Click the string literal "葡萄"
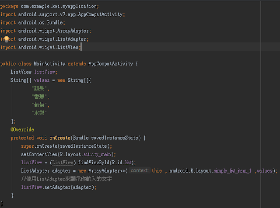This screenshot has width=280, height=208. coord(39,105)
